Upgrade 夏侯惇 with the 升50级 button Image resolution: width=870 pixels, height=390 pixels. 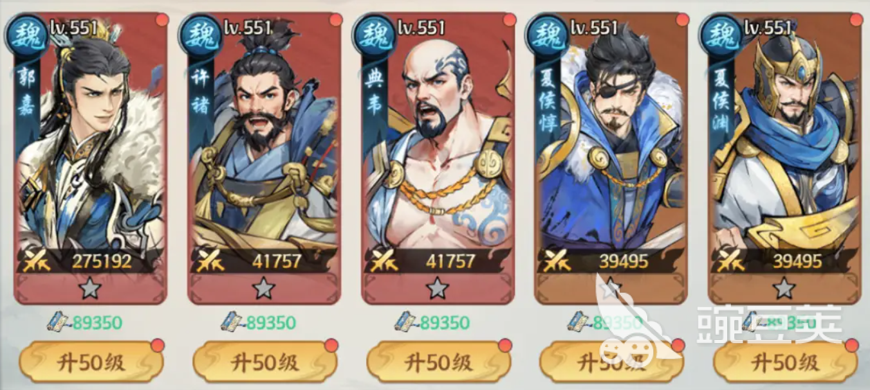[x=611, y=362]
